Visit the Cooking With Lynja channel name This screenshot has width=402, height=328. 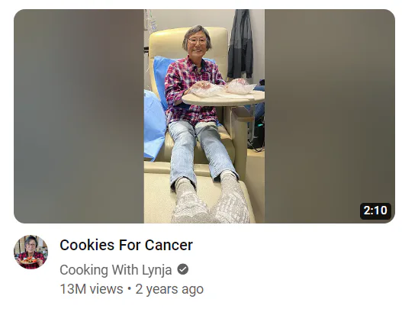pyautogui.click(x=116, y=270)
